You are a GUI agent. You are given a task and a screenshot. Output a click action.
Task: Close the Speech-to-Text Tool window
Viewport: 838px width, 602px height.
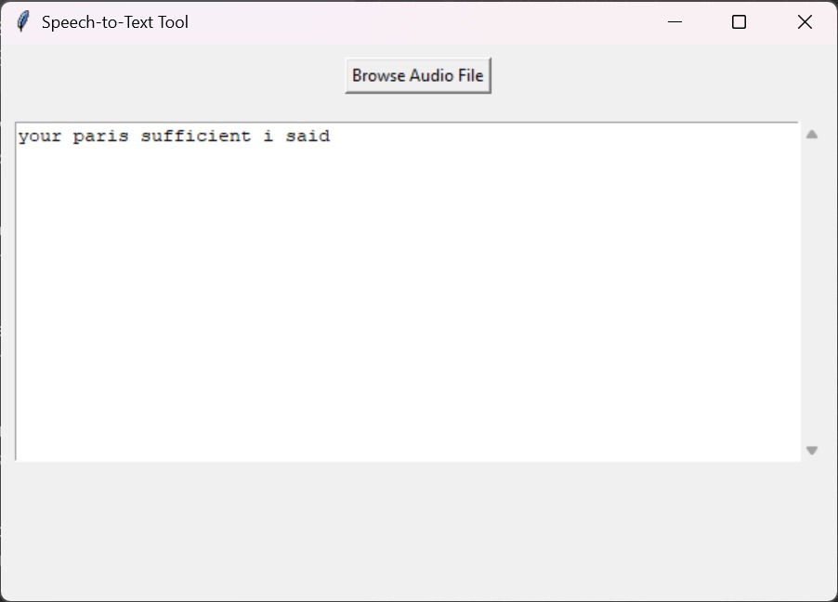coord(805,22)
